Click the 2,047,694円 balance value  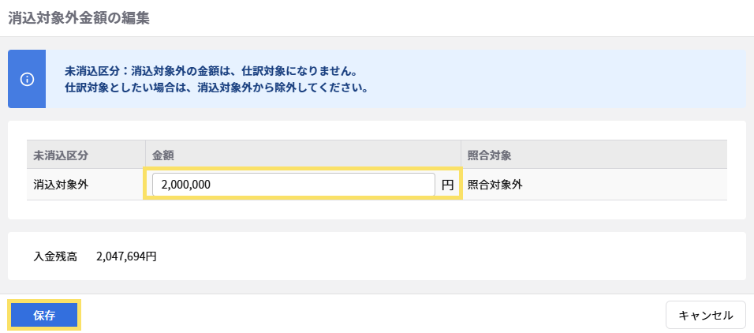[126, 256]
